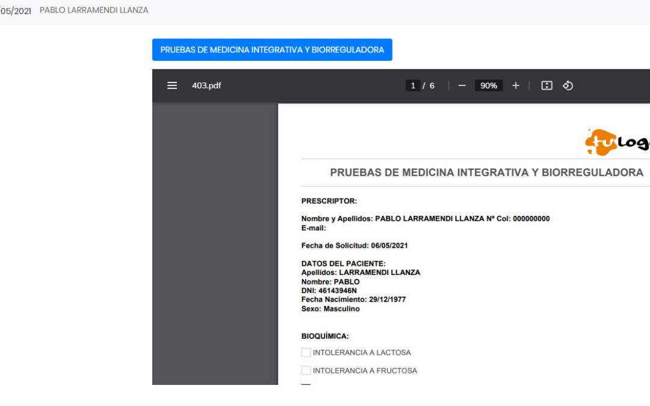Click DNI: 46143946N line
Screen dimensions: 650x406
pos(329,291)
